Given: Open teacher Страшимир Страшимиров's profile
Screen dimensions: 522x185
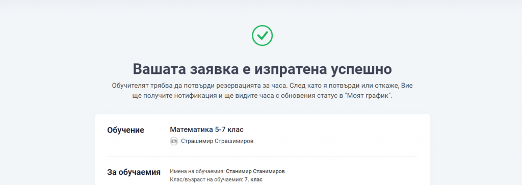Looking at the screenshot, I should pyautogui.click(x=217, y=141).
